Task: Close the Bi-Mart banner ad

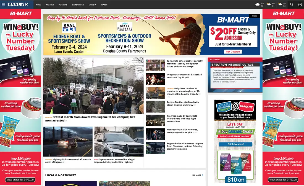Action: [x=255, y=16]
